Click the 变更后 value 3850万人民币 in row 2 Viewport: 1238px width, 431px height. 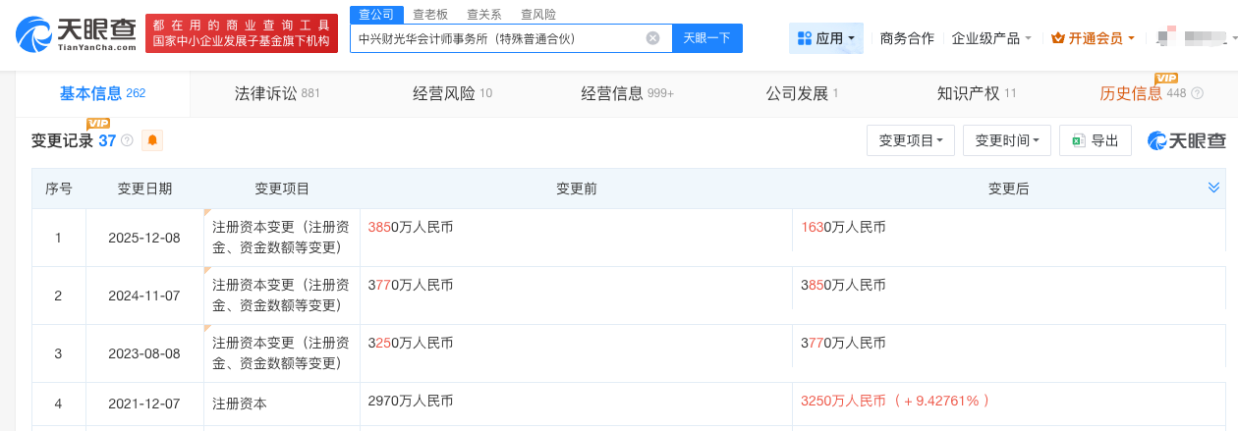point(843,285)
